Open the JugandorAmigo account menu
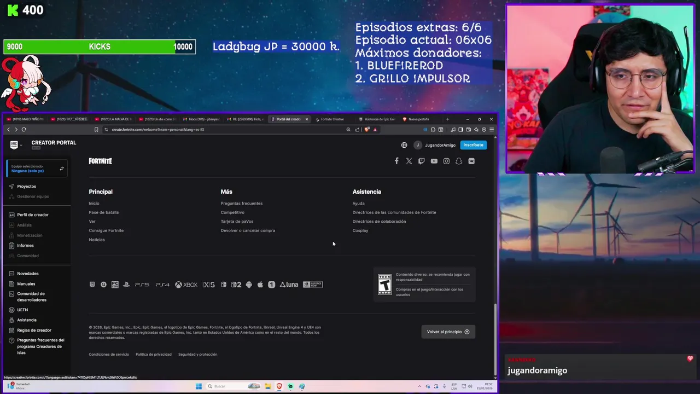 pyautogui.click(x=435, y=145)
